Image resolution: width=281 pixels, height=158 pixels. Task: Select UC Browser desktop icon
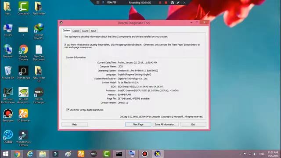tap(23, 115)
